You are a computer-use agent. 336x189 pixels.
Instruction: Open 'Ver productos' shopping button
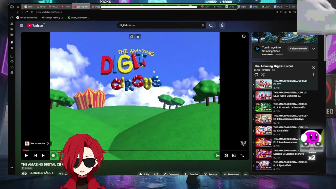(35, 144)
